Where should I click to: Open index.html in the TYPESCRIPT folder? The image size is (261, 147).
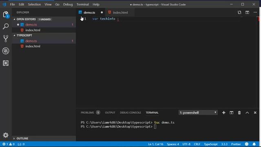[x=44, y=46]
